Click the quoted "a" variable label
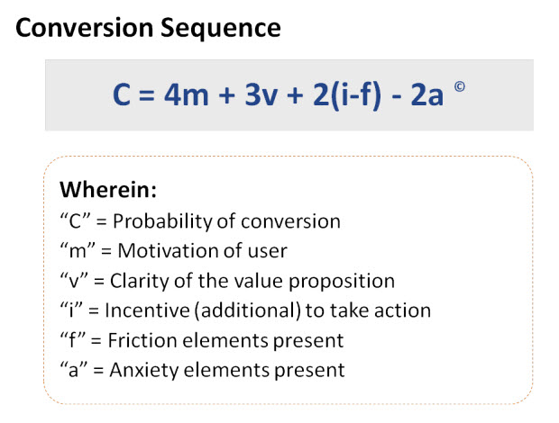Image resolution: width=559 pixels, height=423 pixels. coord(71,370)
